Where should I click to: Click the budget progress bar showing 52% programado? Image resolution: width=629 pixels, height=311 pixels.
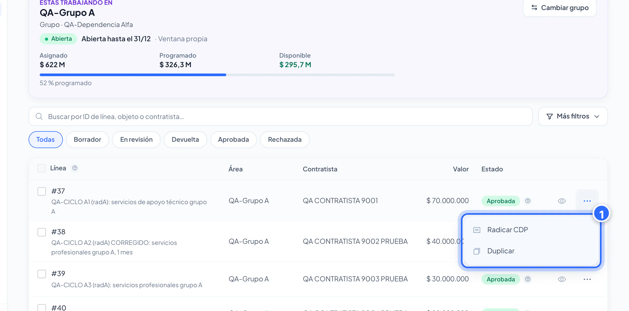[x=217, y=75]
